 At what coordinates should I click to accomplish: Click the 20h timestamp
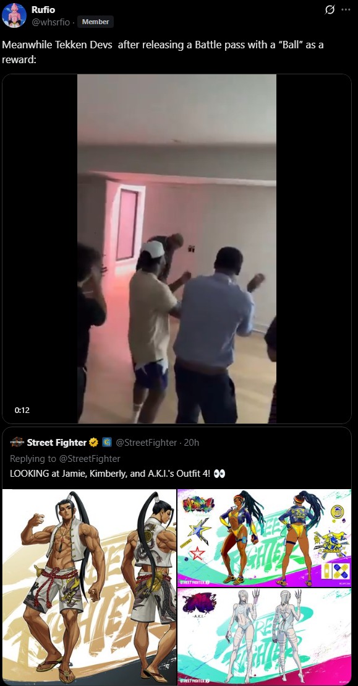192,442
